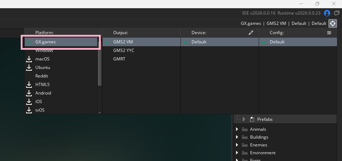This screenshot has height=161, width=342.
Task: Click the platform list scrollbar thumb
Action: click(100, 64)
